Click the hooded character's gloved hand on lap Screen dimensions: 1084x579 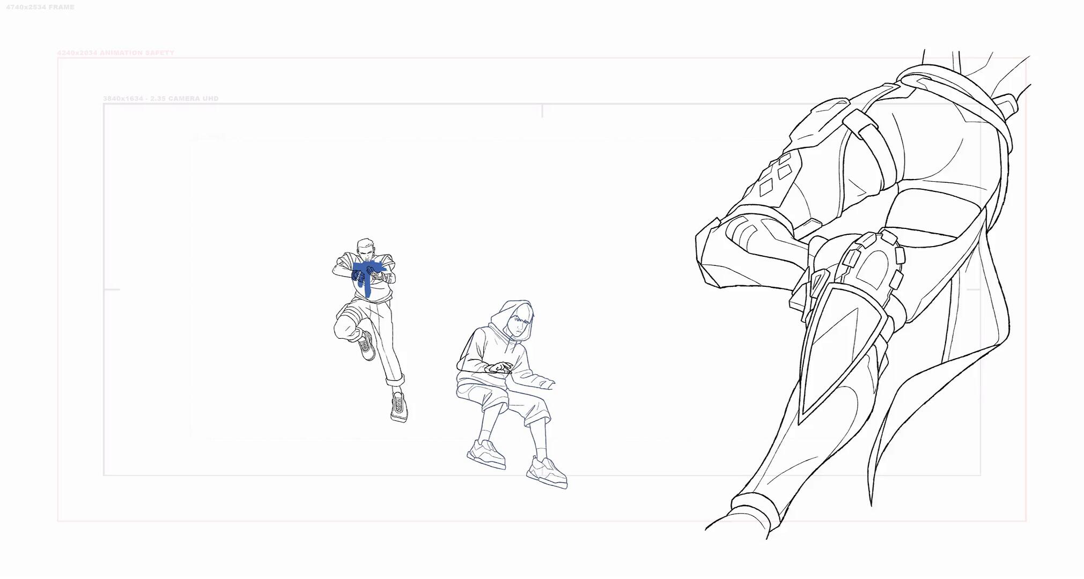coord(499,368)
